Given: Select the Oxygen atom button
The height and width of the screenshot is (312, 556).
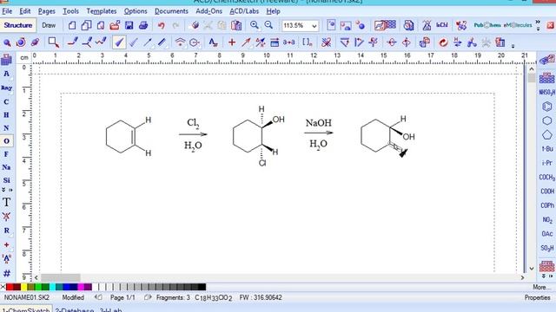Looking at the screenshot, I should tap(6, 141).
